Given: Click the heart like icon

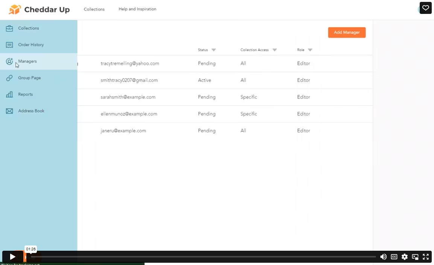Looking at the screenshot, I should pyautogui.click(x=425, y=8).
